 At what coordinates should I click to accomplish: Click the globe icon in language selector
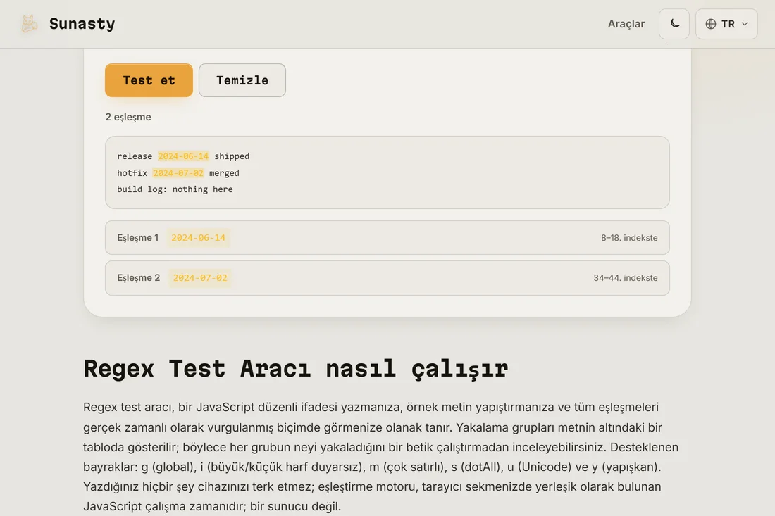[711, 24]
